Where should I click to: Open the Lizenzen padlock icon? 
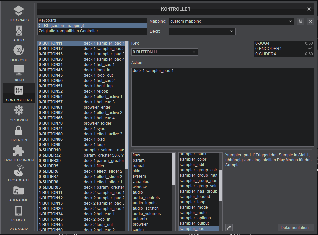click(19, 130)
